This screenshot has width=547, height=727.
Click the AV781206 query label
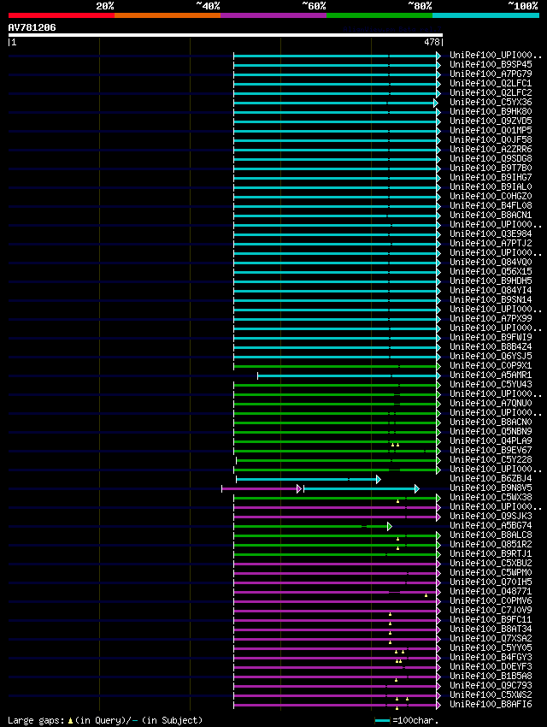tap(32, 27)
